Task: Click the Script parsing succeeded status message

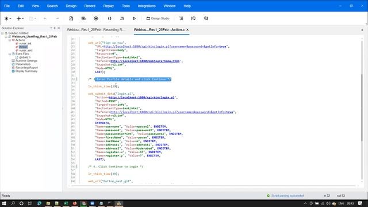Action: (x=287, y=195)
